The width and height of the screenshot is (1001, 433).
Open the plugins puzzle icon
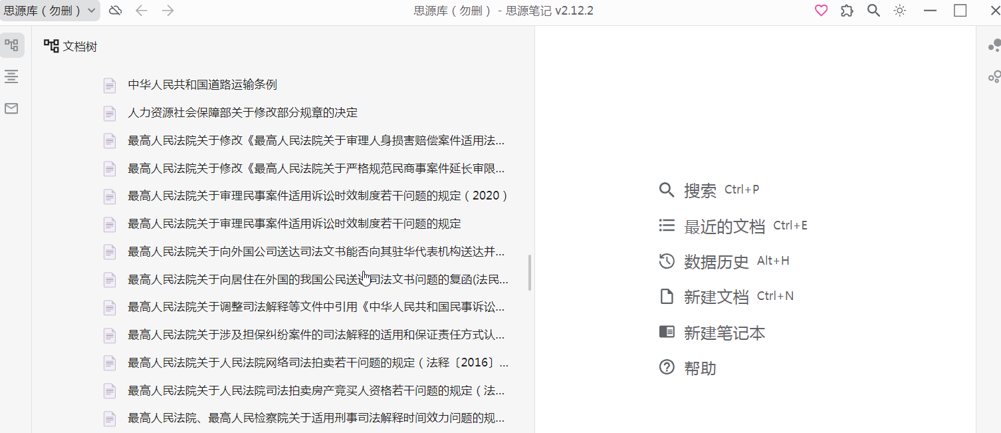click(x=847, y=10)
